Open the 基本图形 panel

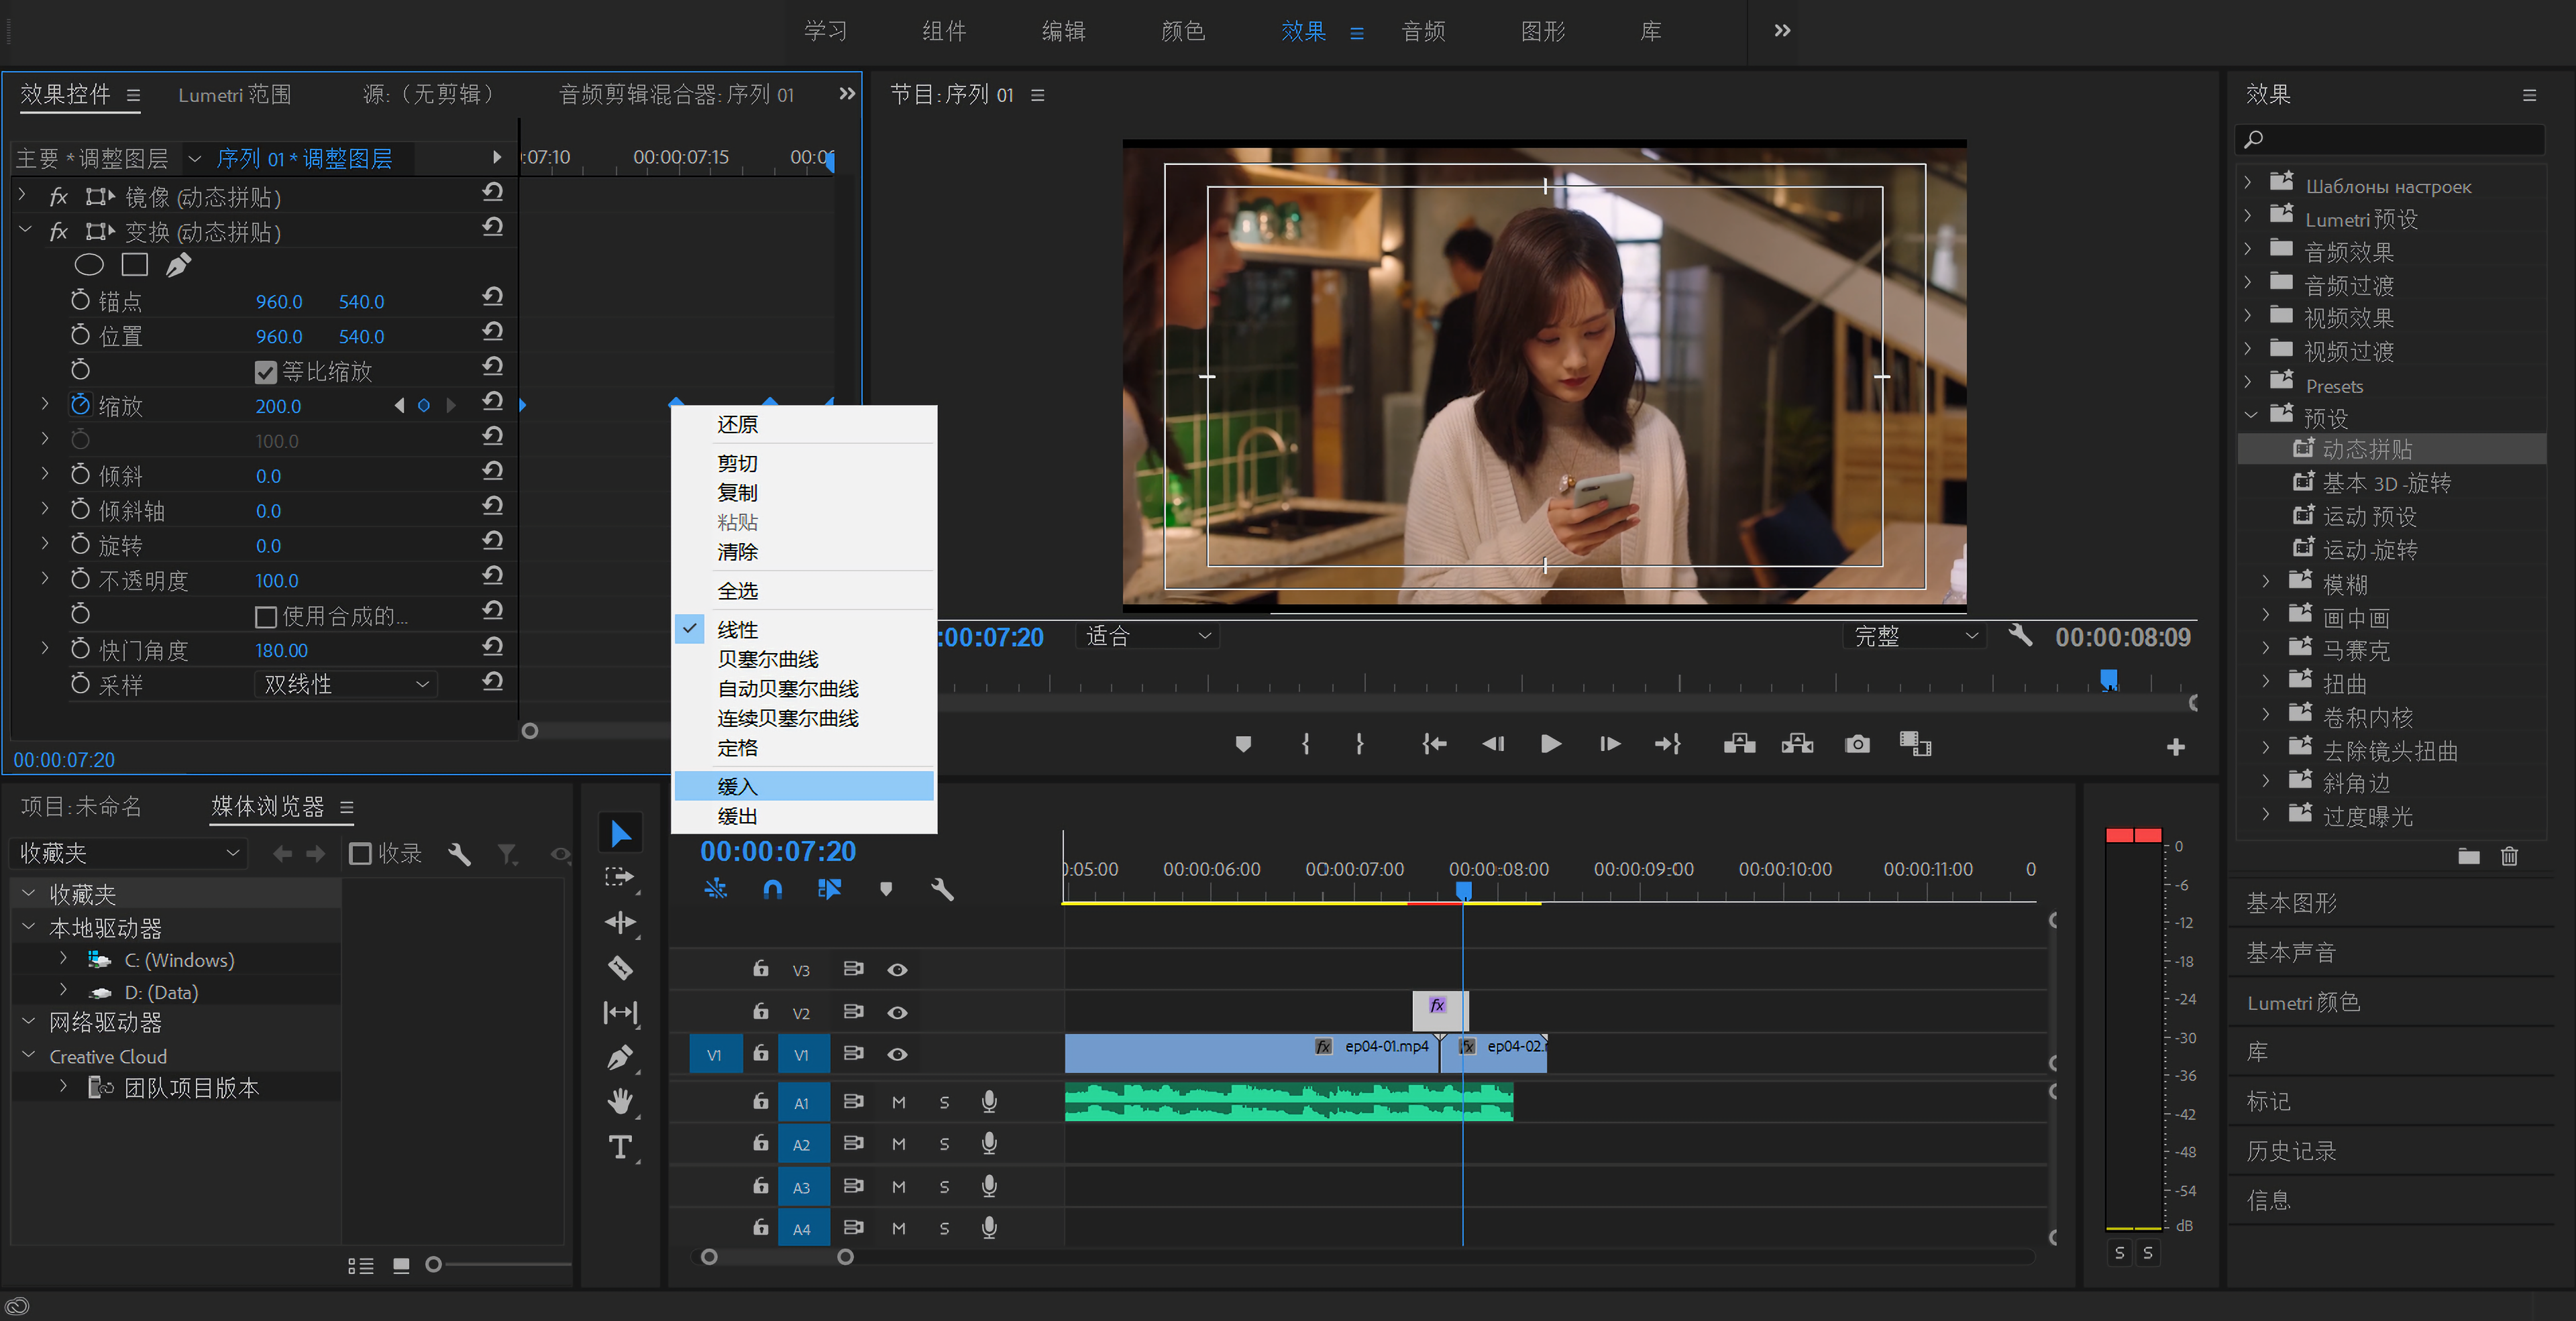pyautogui.click(x=2291, y=903)
